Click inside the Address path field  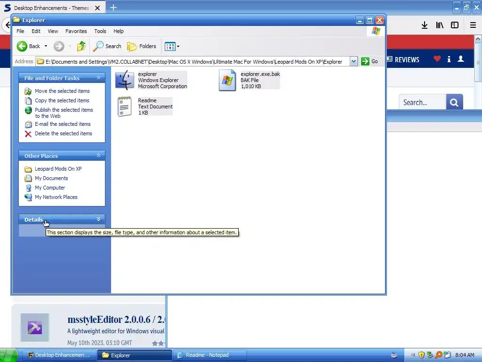[193, 62]
